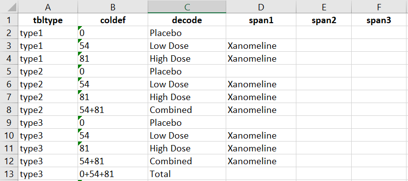Select column F header

pyautogui.click(x=380, y=7)
